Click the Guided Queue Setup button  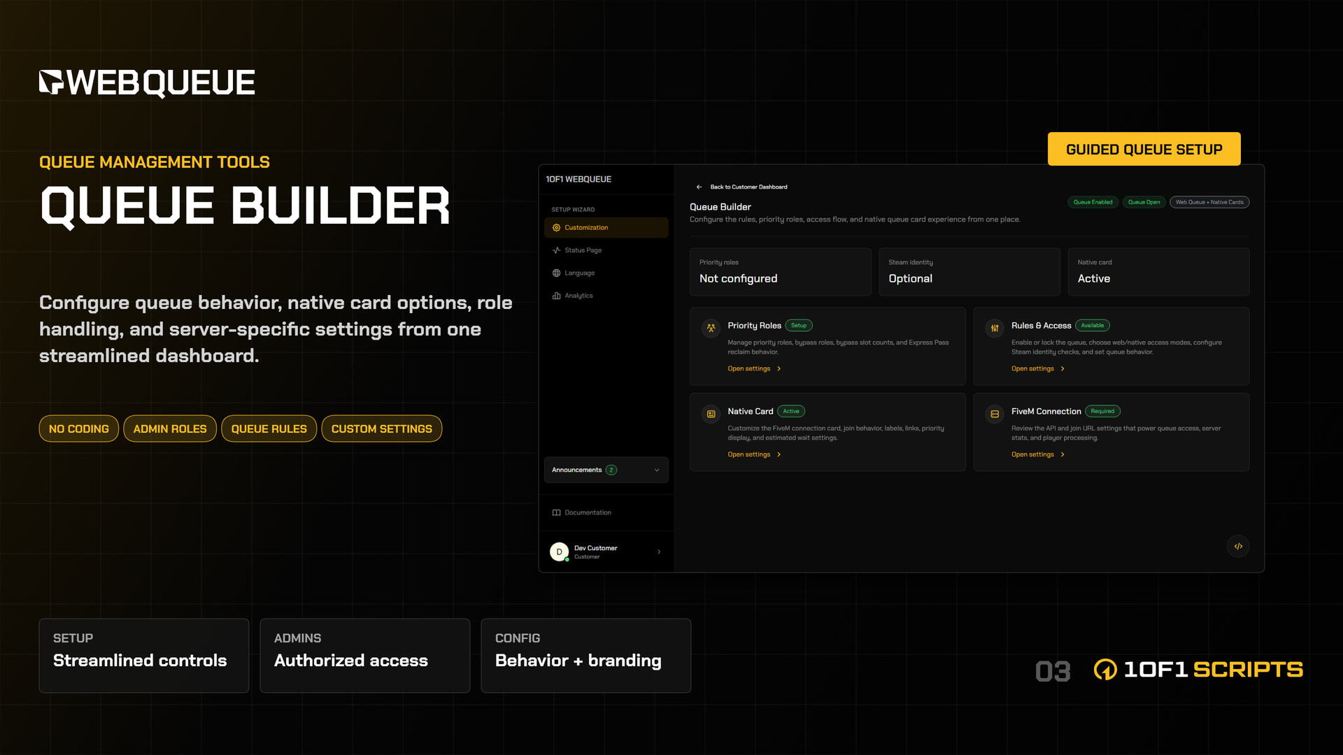(1144, 149)
